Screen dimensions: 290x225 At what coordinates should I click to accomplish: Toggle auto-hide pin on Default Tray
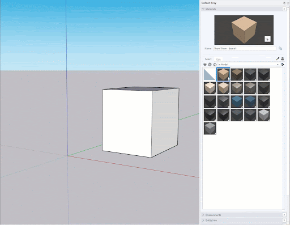[x=284, y=3]
